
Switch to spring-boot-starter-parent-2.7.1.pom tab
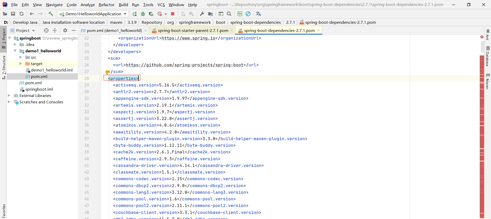[193, 30]
